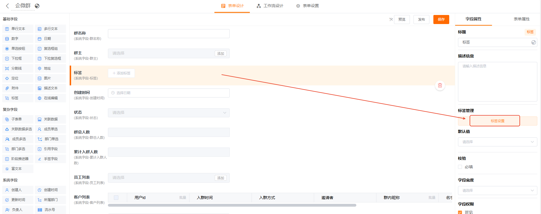Switch to the 工作流设计 tab
Screen dimensions: 541x214
coord(270,6)
